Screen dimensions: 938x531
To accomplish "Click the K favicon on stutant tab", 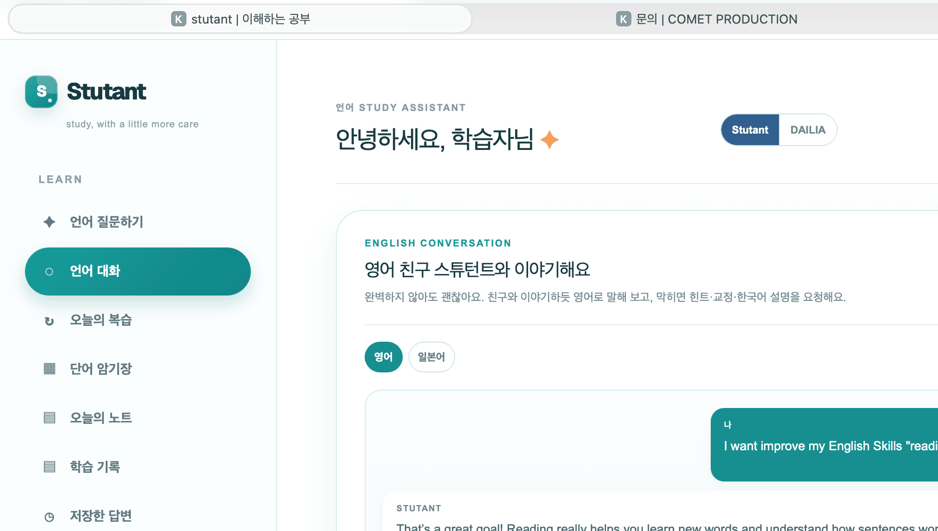I will pos(178,19).
